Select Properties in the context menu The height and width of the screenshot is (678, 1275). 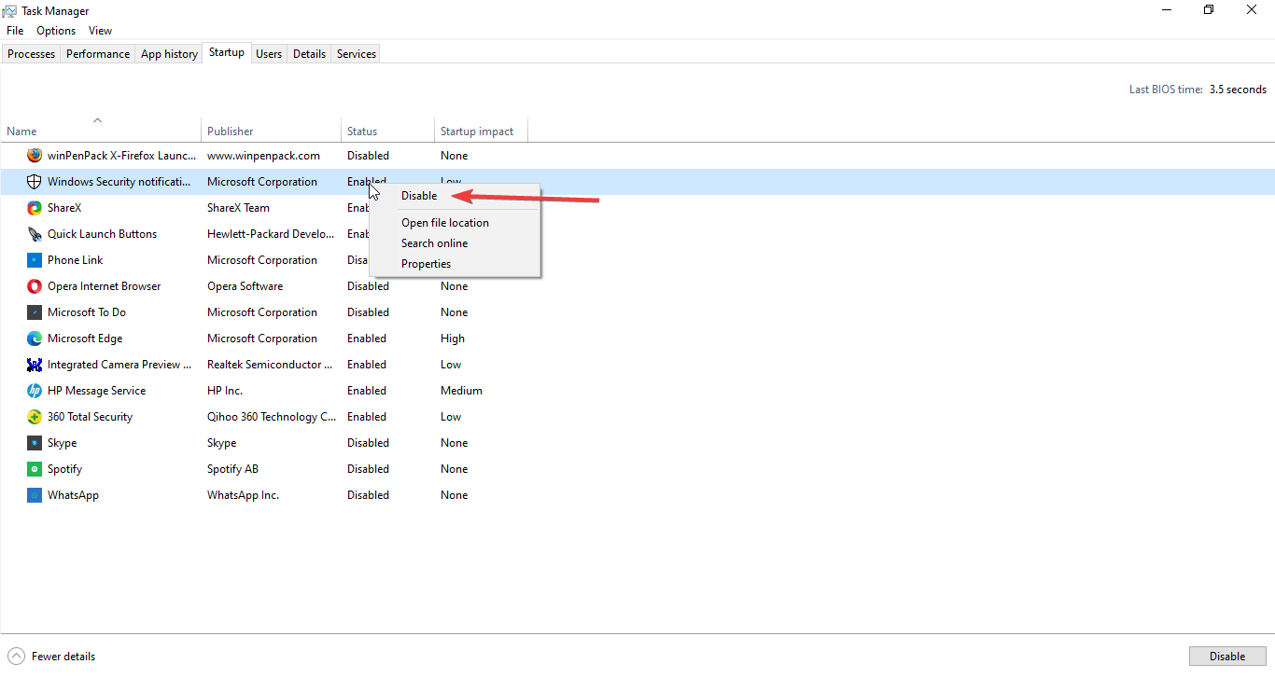(x=426, y=263)
